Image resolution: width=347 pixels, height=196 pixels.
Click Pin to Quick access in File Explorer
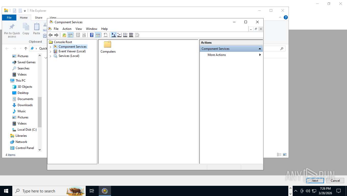(x=12, y=30)
